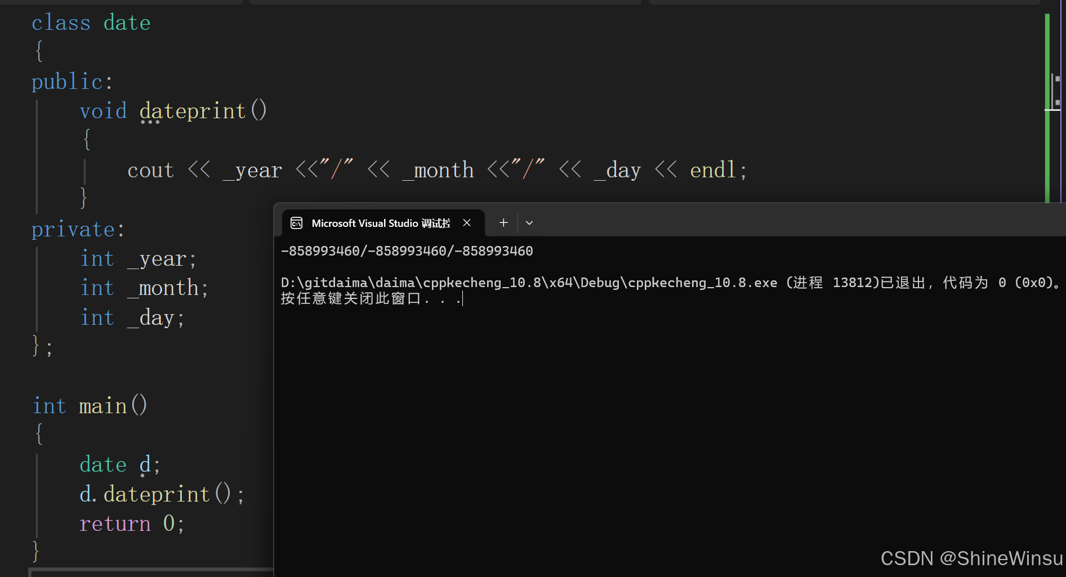1066x577 pixels.
Task: Click the 'int main()' function header
Action: point(90,406)
